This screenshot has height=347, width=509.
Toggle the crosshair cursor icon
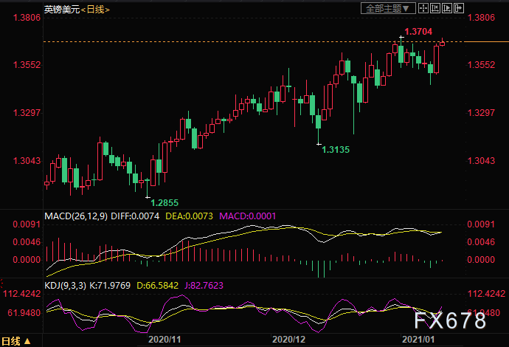(x=423, y=8)
